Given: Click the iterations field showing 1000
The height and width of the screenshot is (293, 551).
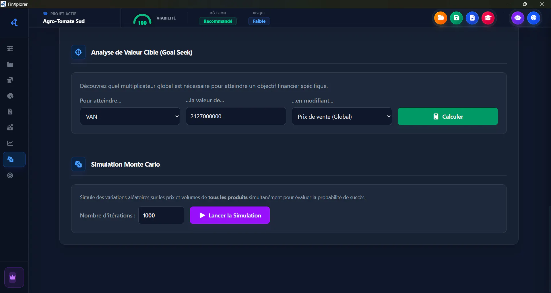Looking at the screenshot, I should point(161,215).
